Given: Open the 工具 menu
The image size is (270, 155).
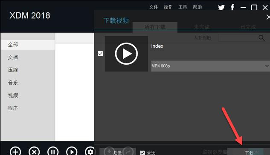Looking at the screenshot, I should point(183,7).
